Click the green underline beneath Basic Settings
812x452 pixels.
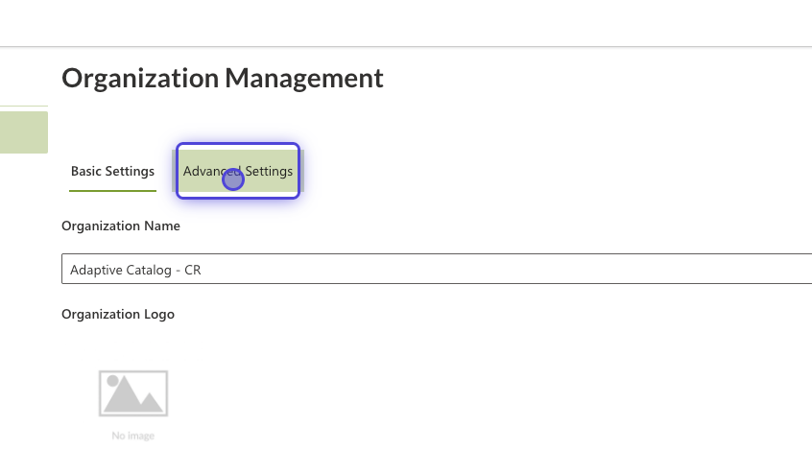click(x=112, y=191)
